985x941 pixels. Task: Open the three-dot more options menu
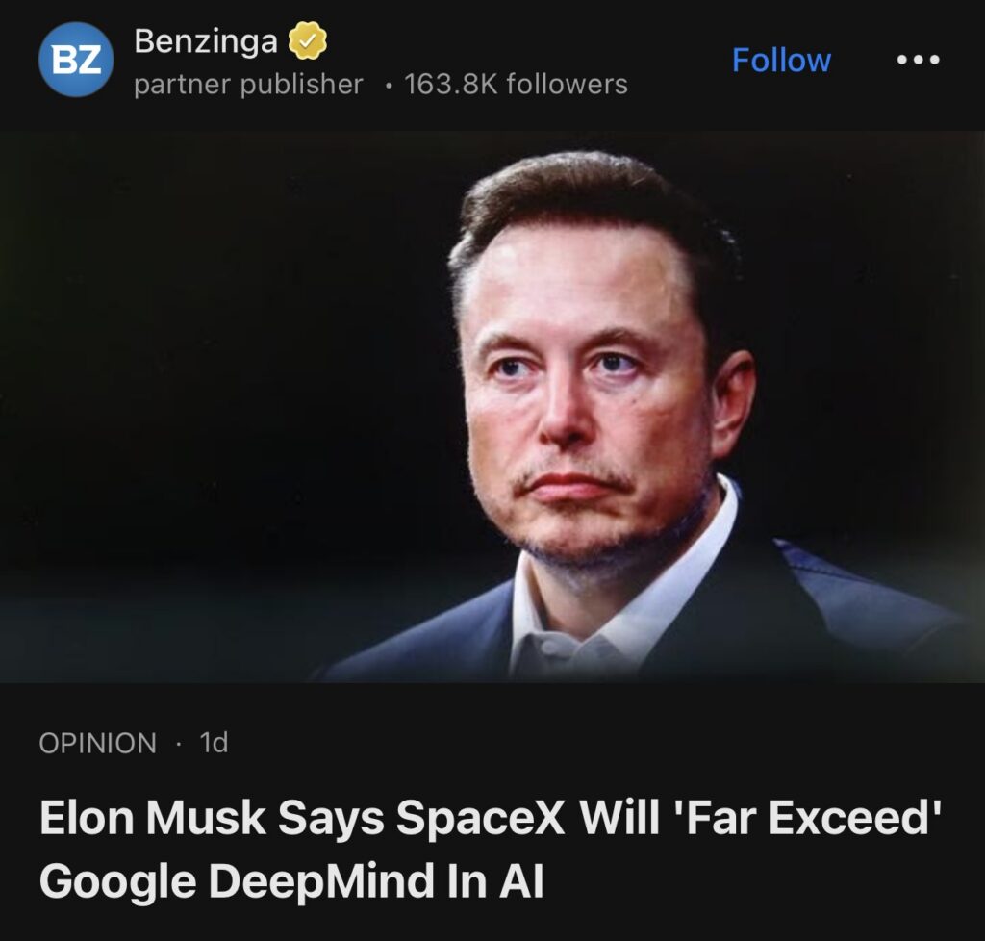click(x=918, y=60)
